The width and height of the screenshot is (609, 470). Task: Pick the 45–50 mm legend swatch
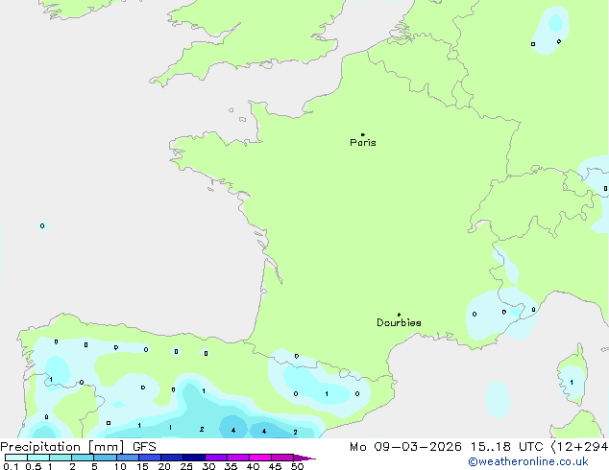tap(282, 458)
